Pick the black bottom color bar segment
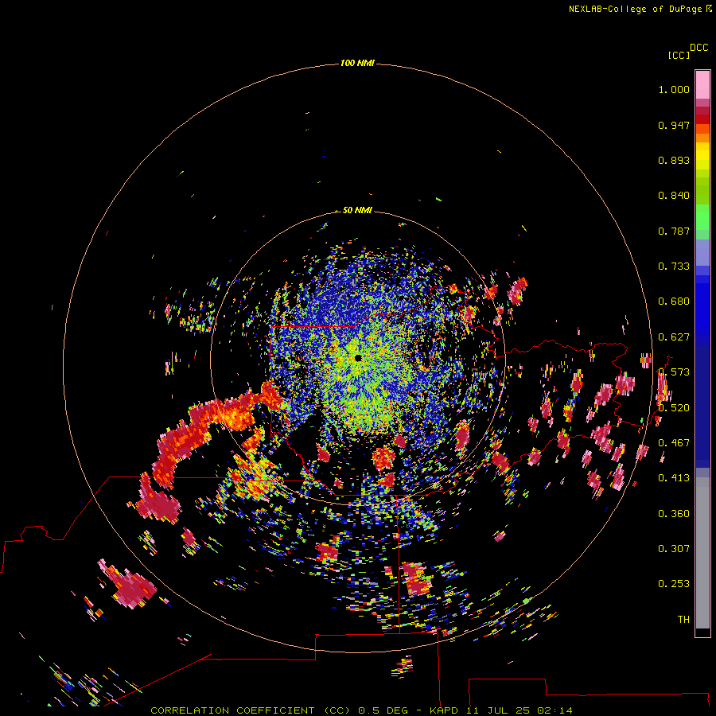This screenshot has width=716, height=716. tap(702, 632)
